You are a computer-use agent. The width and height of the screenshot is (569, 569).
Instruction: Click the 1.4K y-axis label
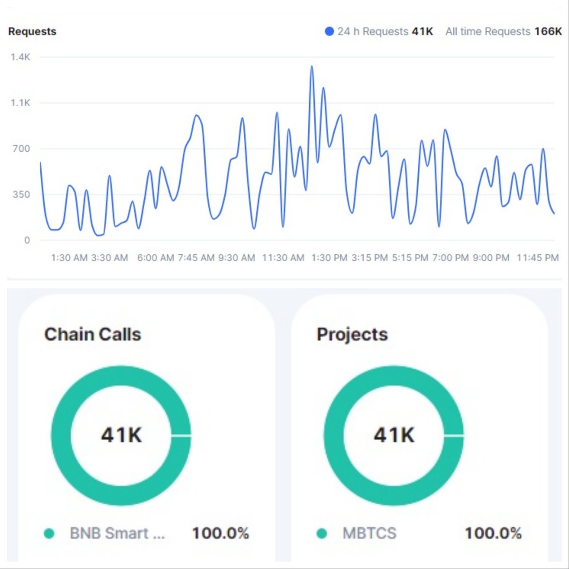[x=20, y=57]
